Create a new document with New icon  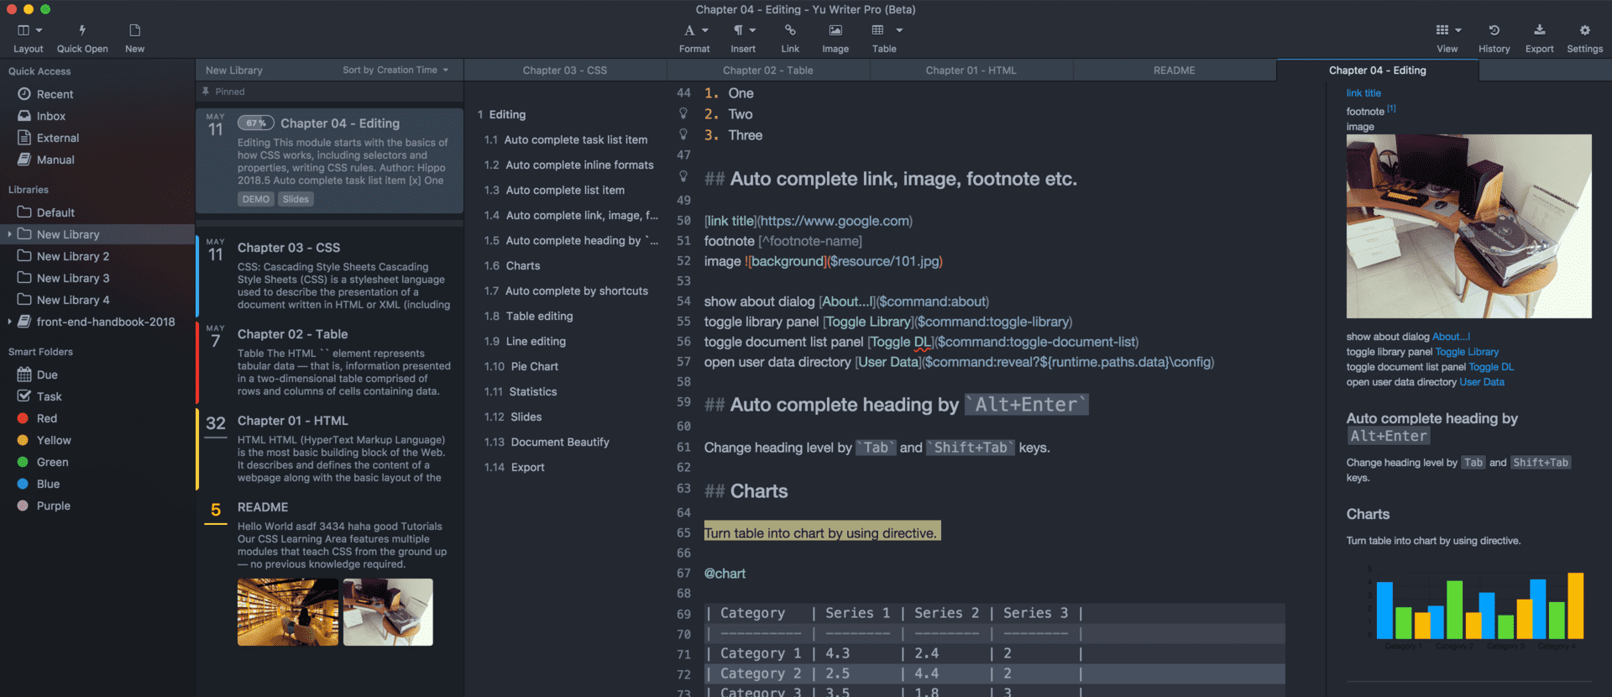pos(134,30)
